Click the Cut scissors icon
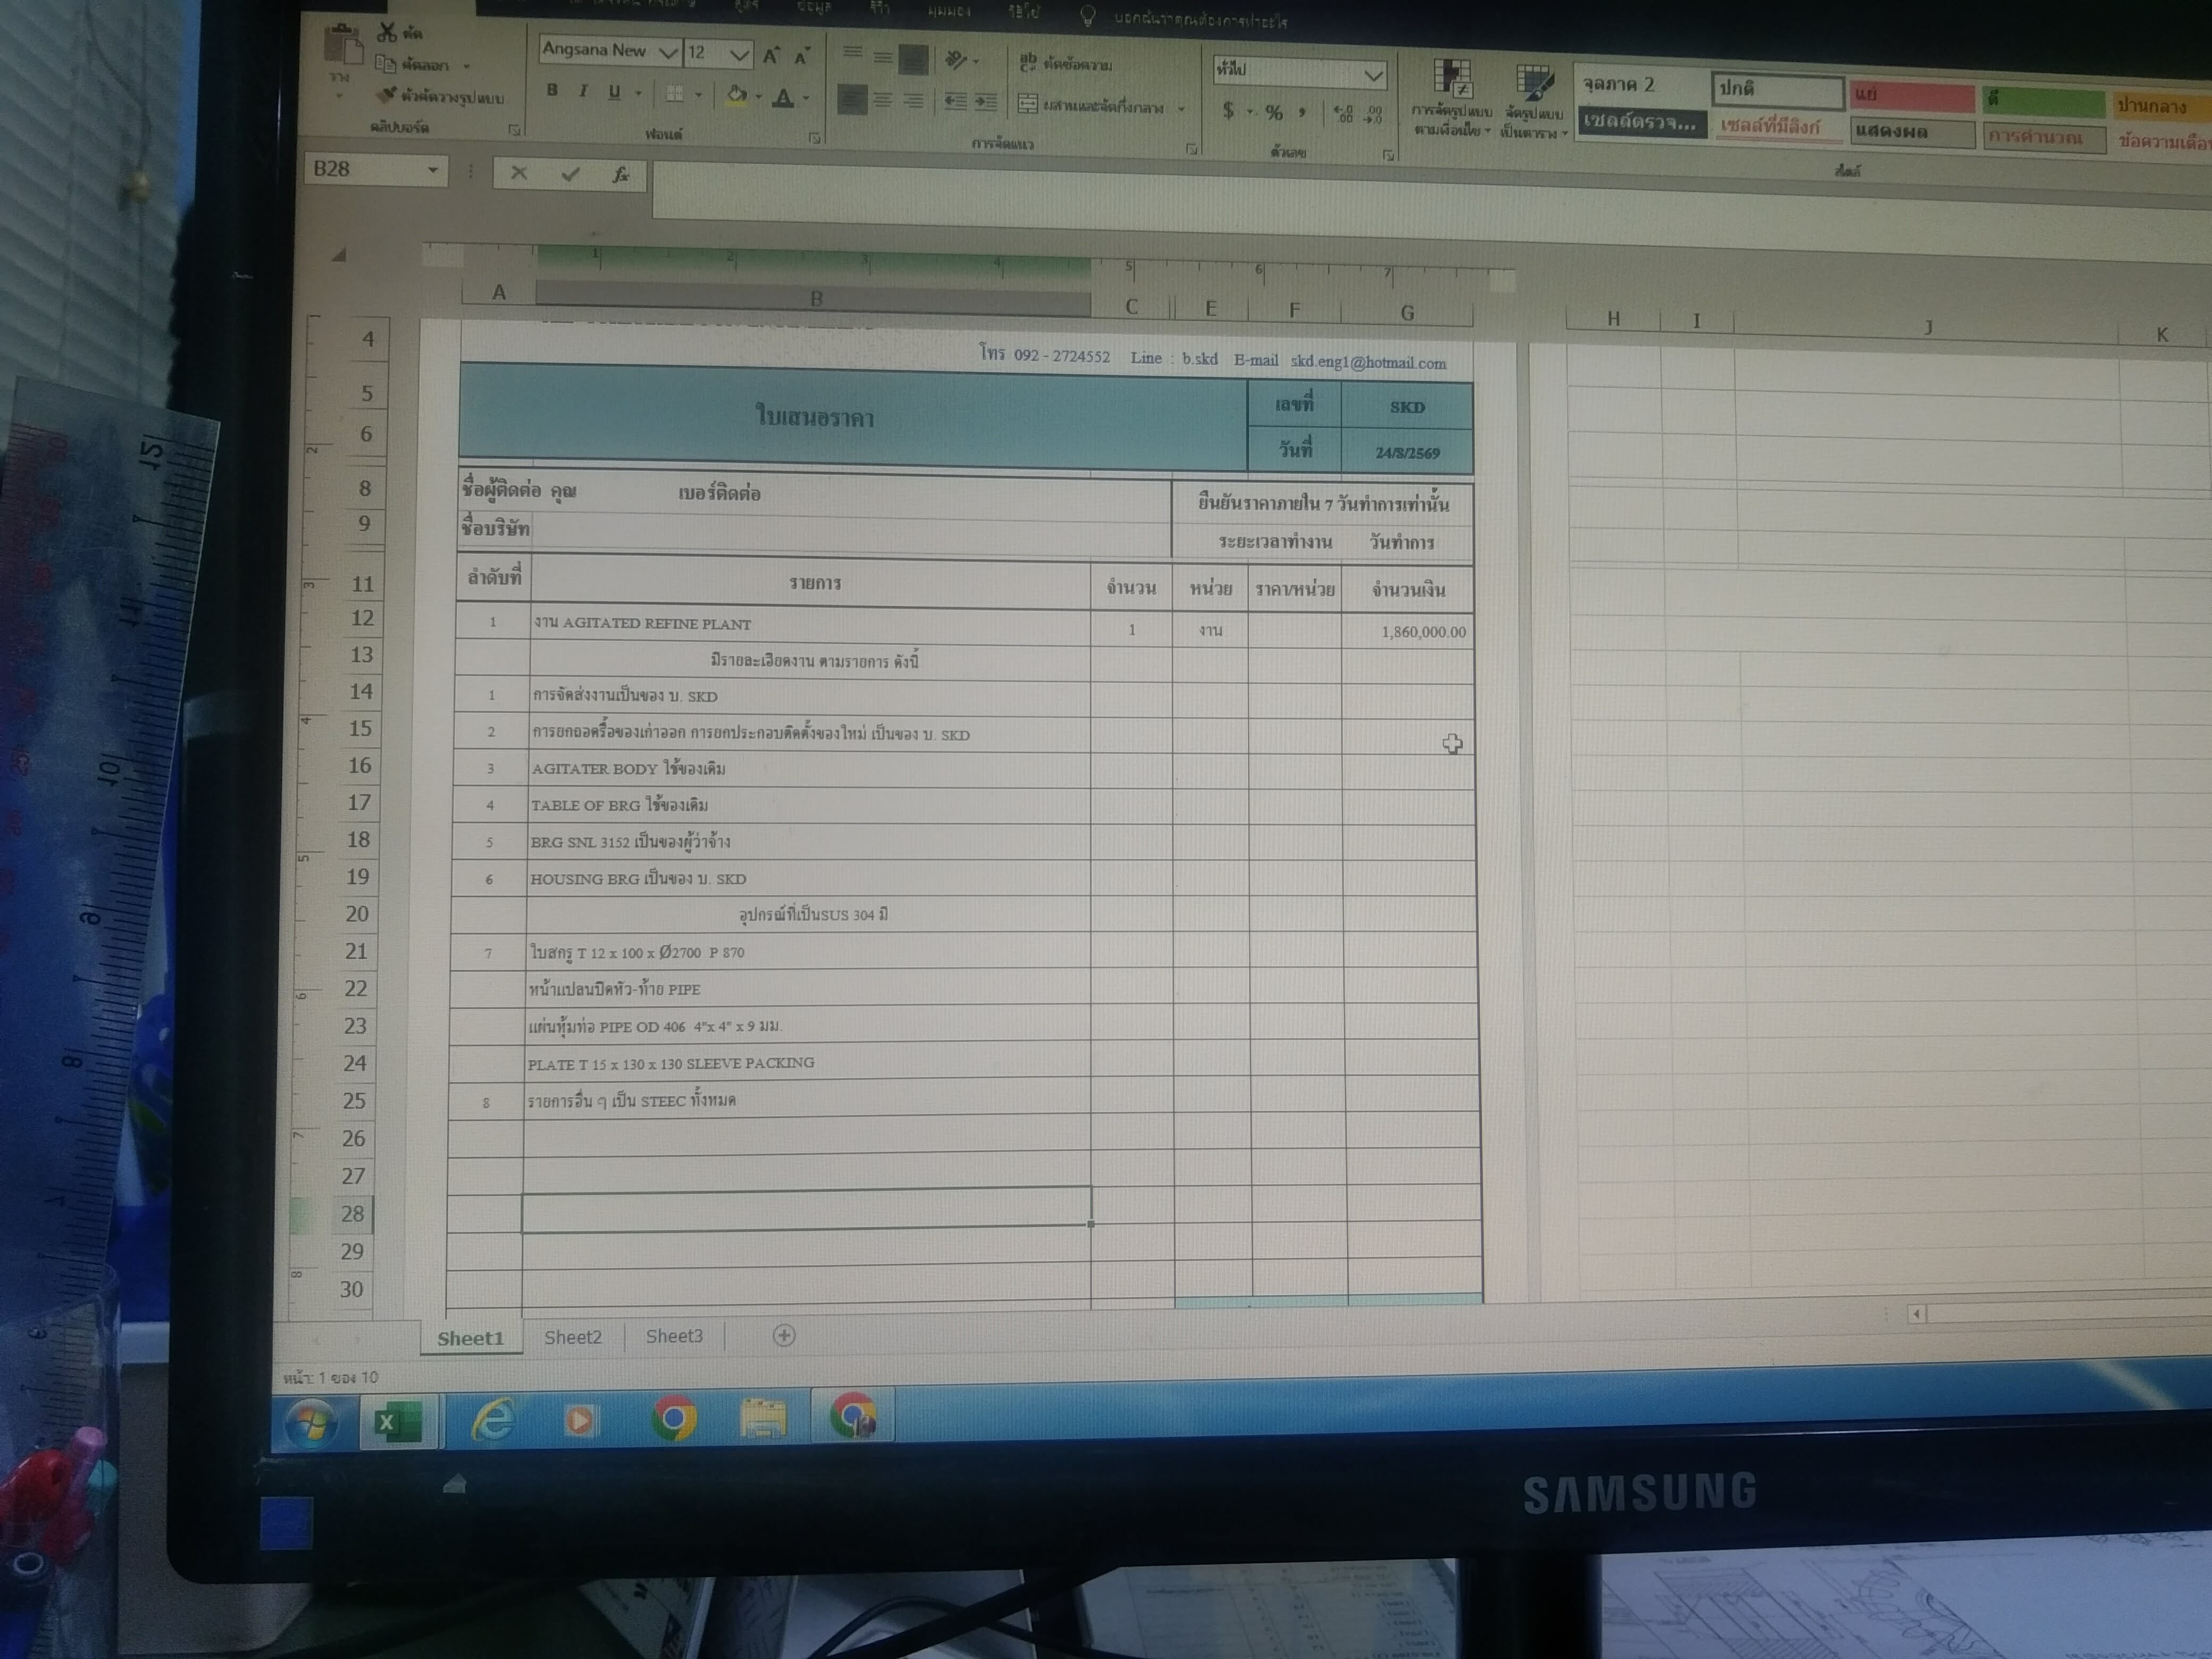 386,32
